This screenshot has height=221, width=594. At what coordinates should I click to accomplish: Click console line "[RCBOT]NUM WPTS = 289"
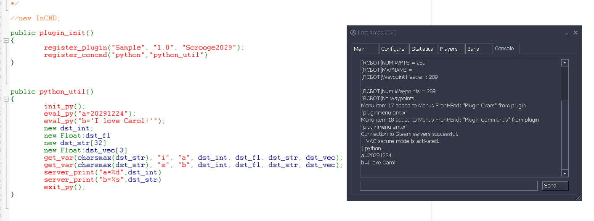tap(393, 63)
